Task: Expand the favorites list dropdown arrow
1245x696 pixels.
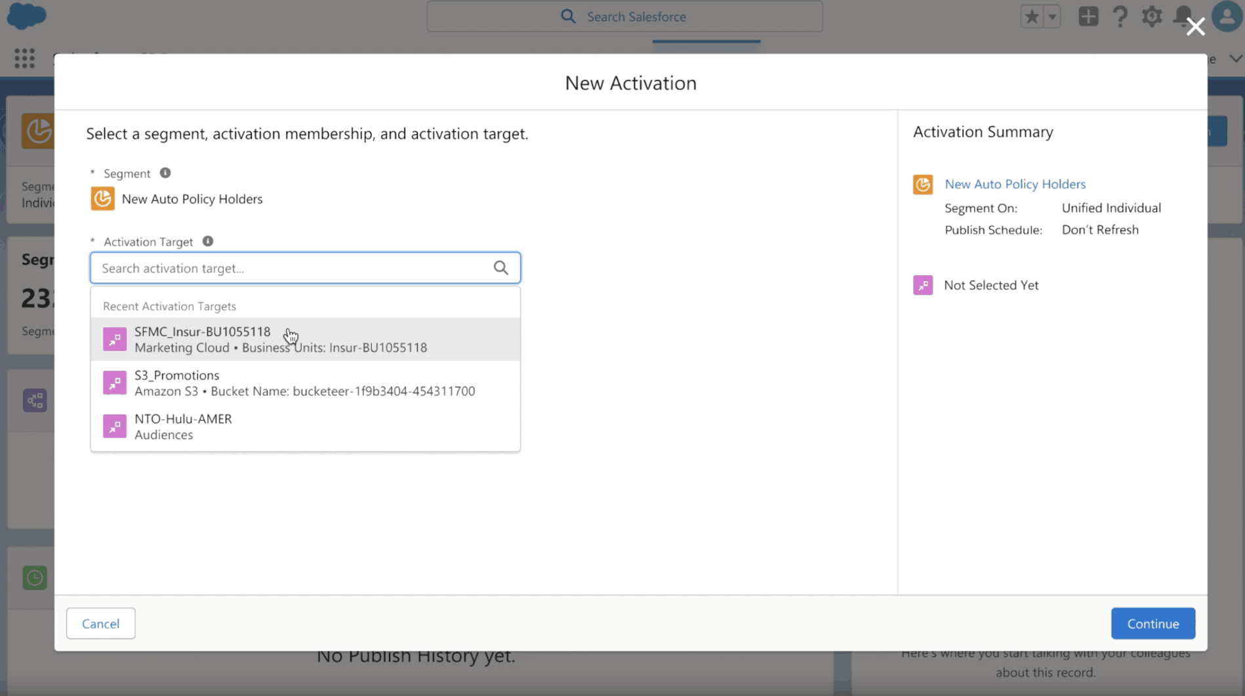Action: tap(1052, 16)
